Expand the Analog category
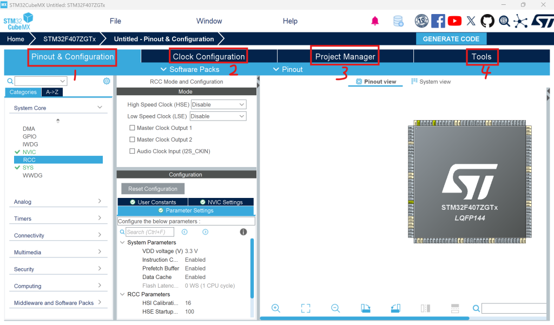This screenshot has height=325, width=554. [100, 201]
